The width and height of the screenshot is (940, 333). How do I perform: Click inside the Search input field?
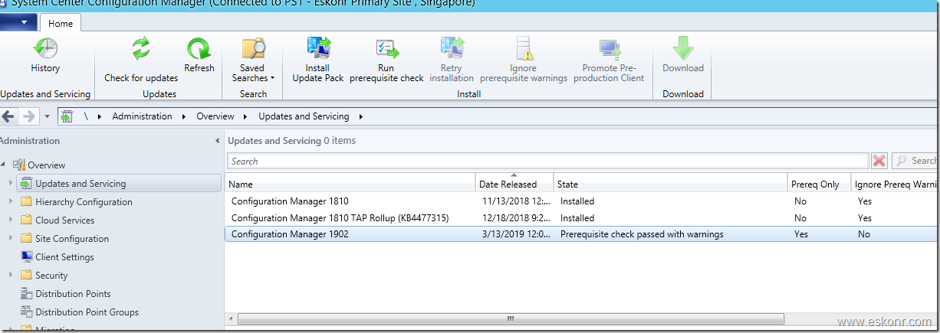[547, 161]
